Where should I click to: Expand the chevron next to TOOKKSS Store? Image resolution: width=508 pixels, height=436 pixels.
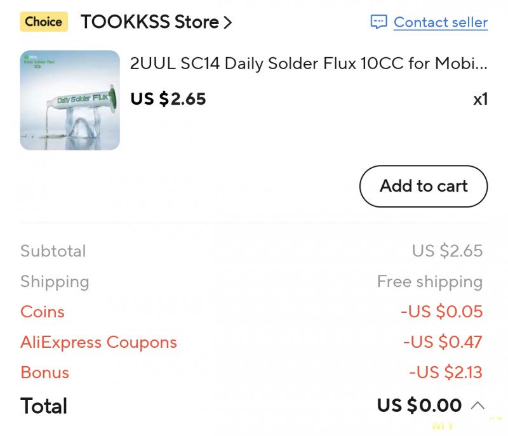(x=227, y=23)
